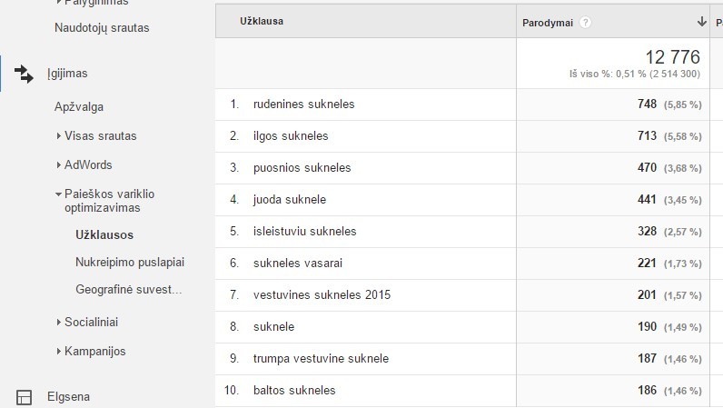
Task: Select the vestuvines sukneles 2015 row
Action: 462,295
